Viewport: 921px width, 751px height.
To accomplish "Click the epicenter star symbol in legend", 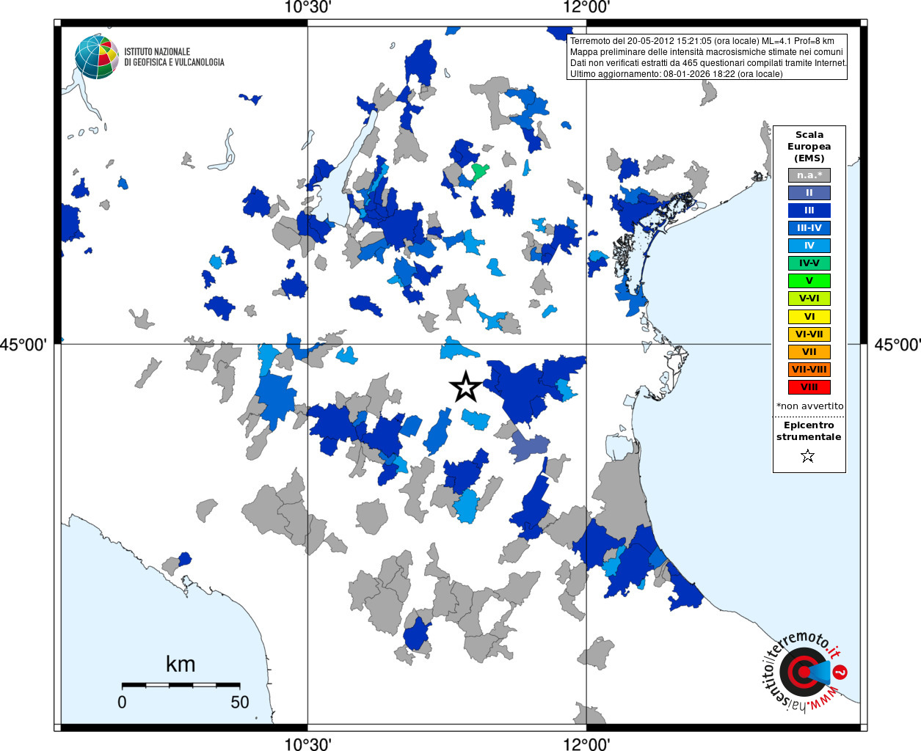I will pos(808,456).
